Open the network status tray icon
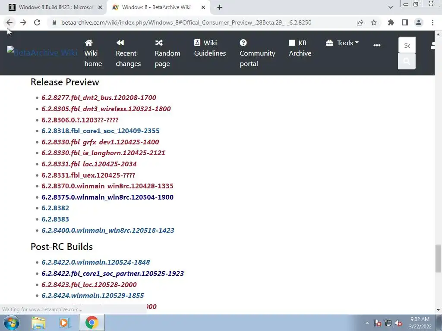The height and width of the screenshot is (331, 442). click(x=388, y=323)
